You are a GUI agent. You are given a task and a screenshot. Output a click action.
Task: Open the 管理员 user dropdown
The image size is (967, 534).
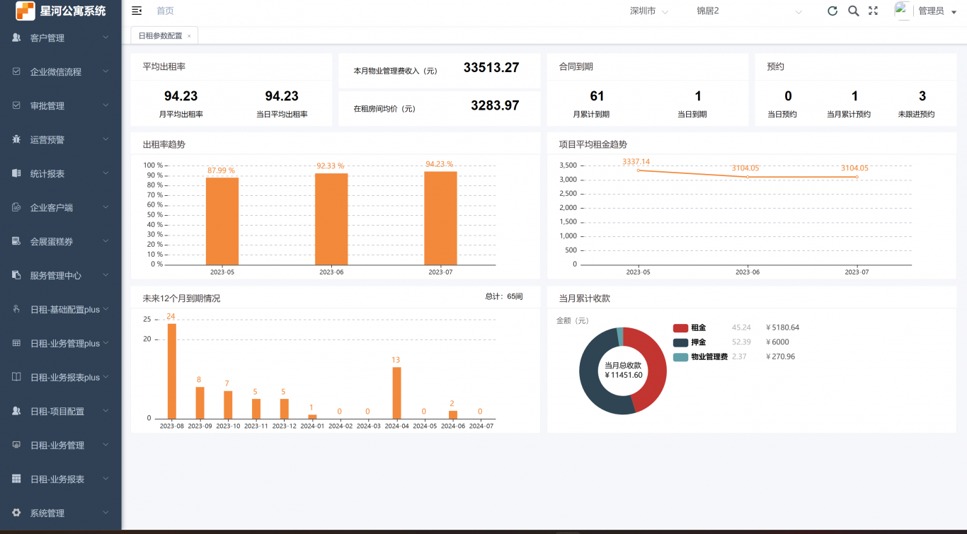tap(936, 11)
